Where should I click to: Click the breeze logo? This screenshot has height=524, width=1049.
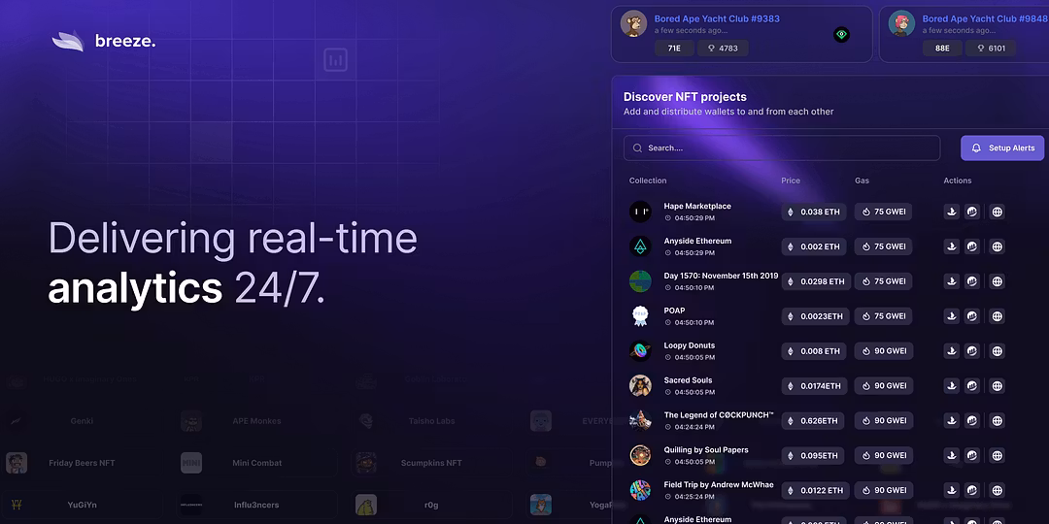(104, 42)
